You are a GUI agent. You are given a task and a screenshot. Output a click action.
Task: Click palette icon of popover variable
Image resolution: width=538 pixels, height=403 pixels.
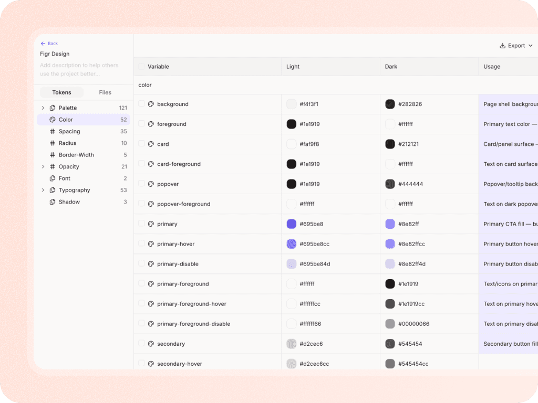point(151,184)
